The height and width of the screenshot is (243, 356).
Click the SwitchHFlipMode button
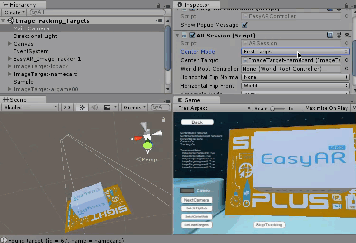tap(197, 208)
